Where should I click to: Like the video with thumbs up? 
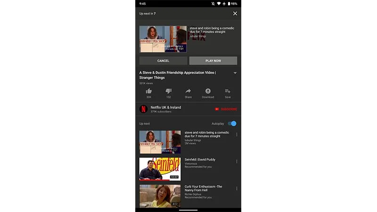tap(148, 91)
